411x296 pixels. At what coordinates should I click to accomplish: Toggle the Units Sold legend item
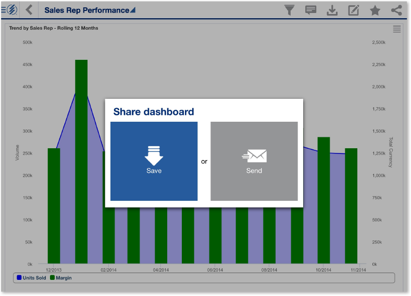point(31,278)
